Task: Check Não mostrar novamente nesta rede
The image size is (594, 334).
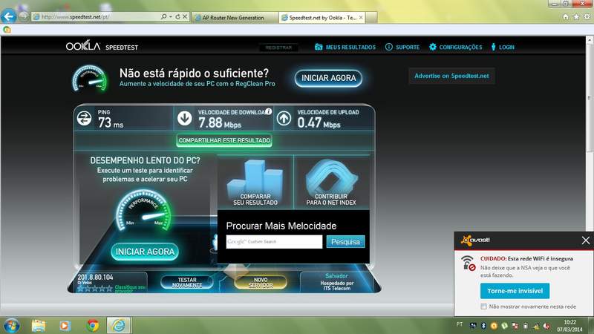Action: click(484, 307)
